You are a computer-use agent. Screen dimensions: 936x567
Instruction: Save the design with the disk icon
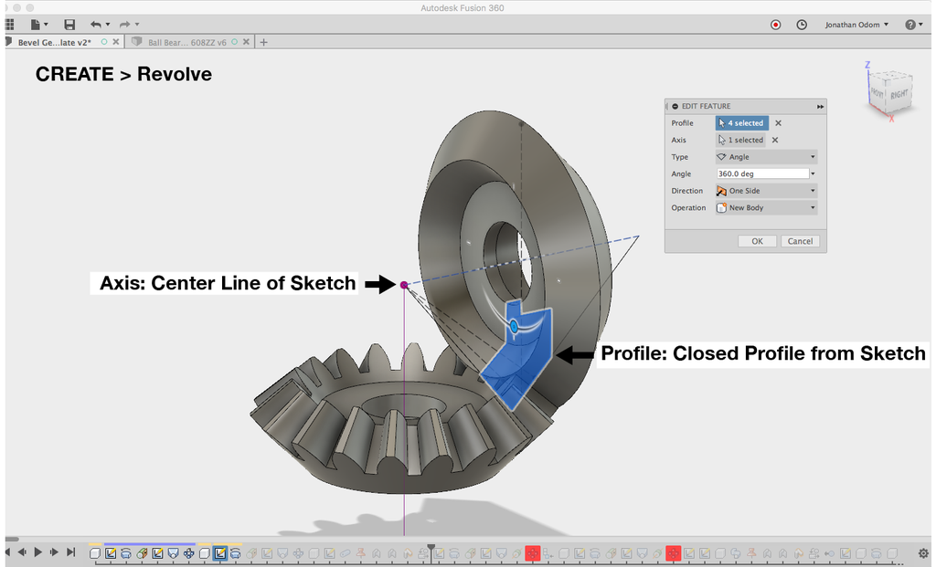coord(69,25)
